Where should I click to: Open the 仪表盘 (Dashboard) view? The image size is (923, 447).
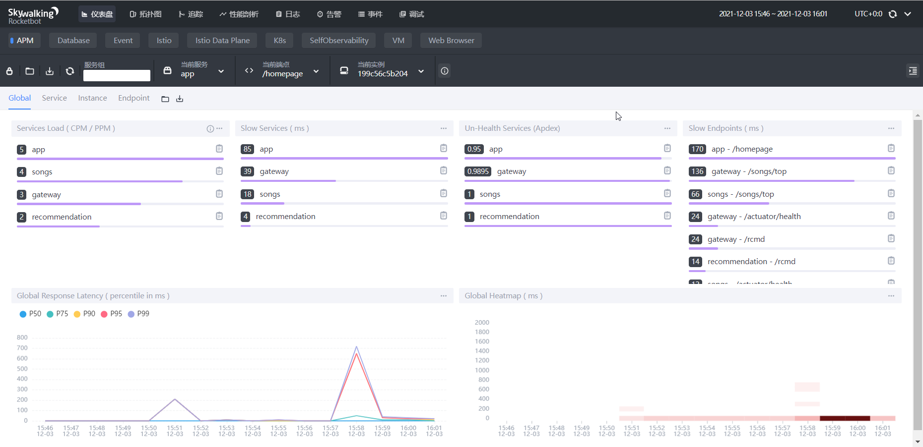pyautogui.click(x=97, y=14)
